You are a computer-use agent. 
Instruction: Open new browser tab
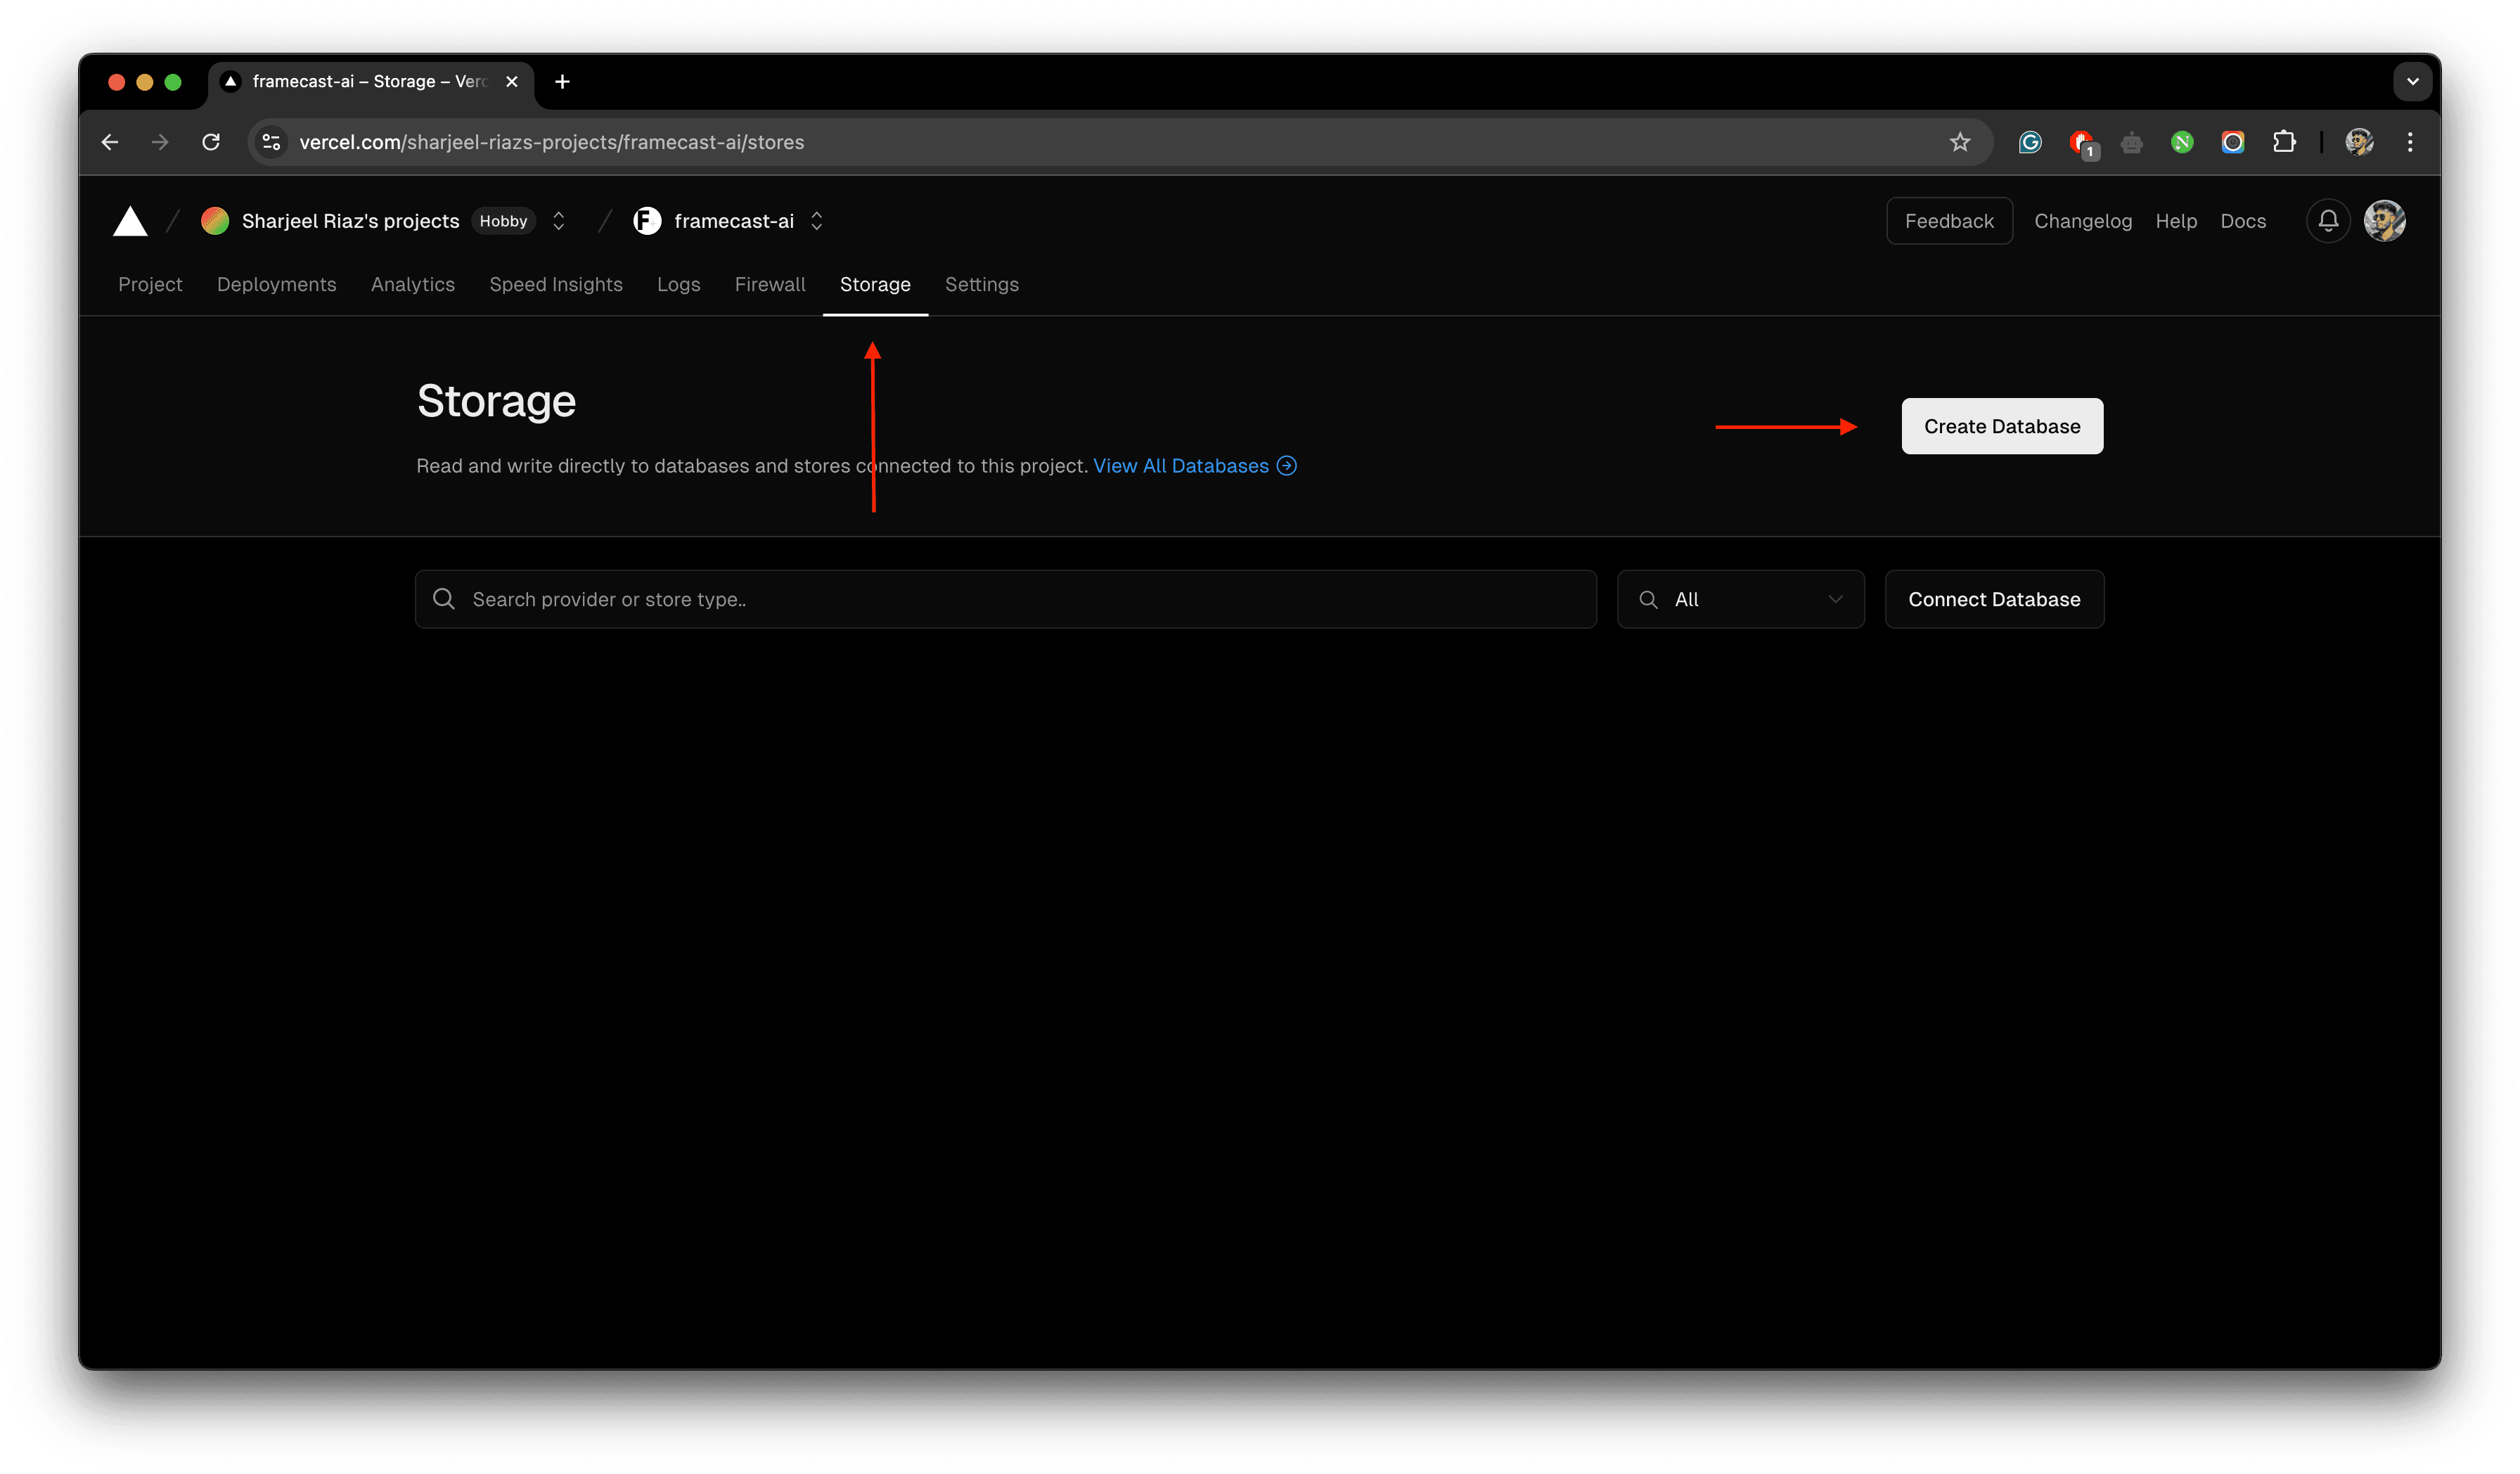(x=562, y=82)
